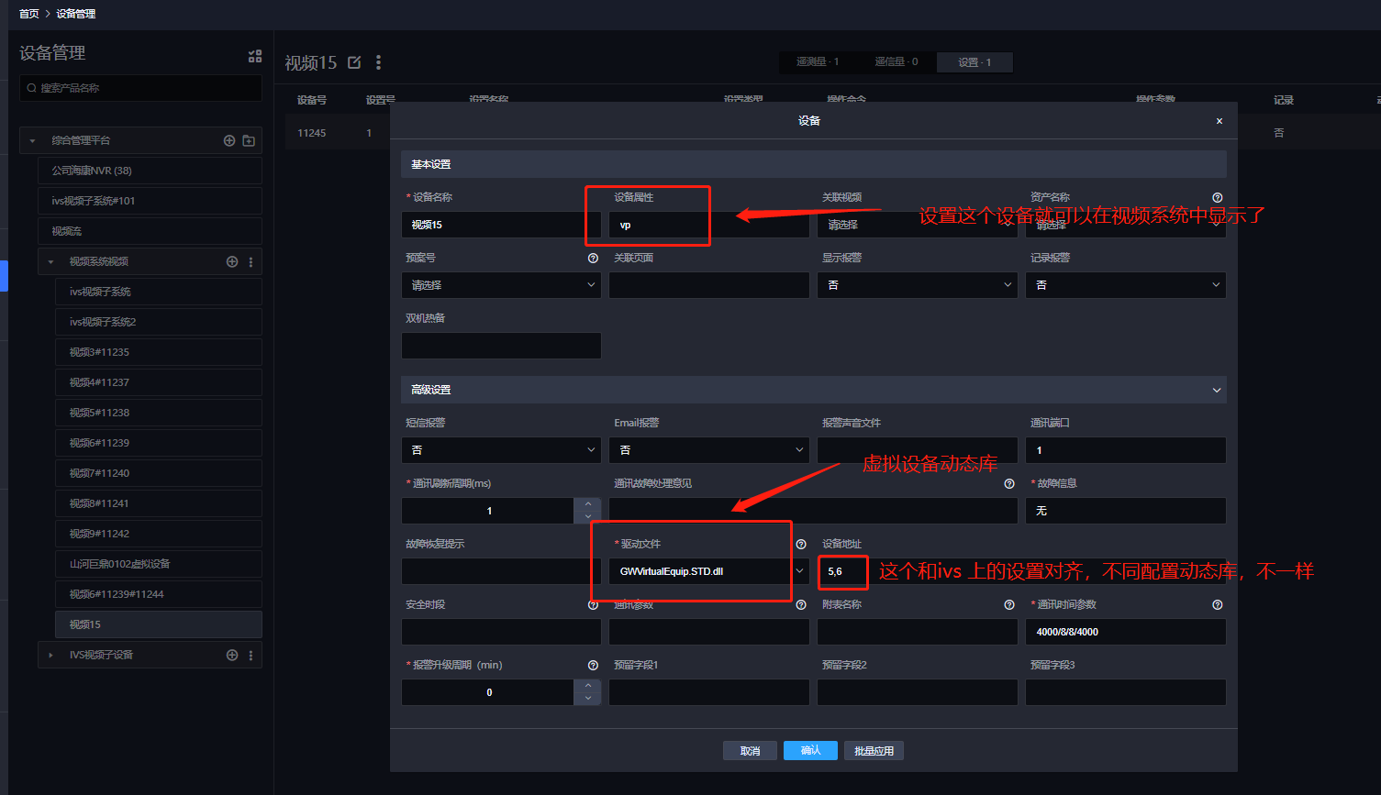Viewport: 1381px width, 795px height.
Task: Open the more menu on IVS视频子设备 row
Action: click(251, 655)
